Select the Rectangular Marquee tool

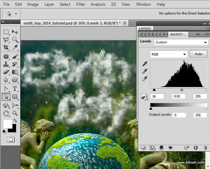(6, 32)
